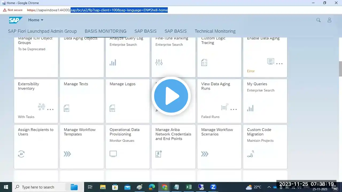Select the BASIS MONITORING tab
The image size is (342, 192).
106,31
